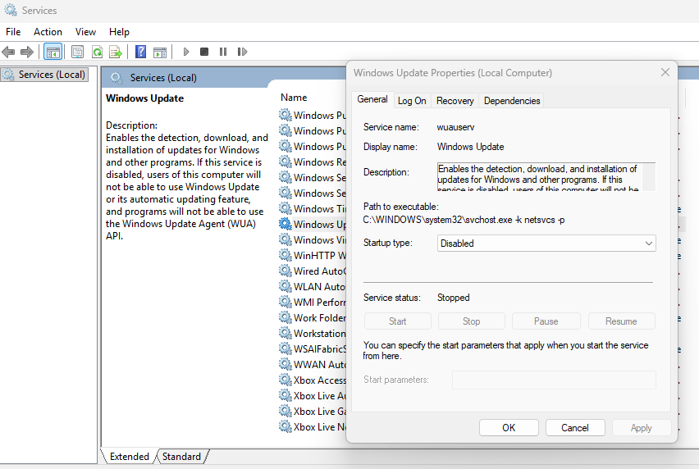
Task: Open the Startup type dropdown
Action: pos(546,244)
